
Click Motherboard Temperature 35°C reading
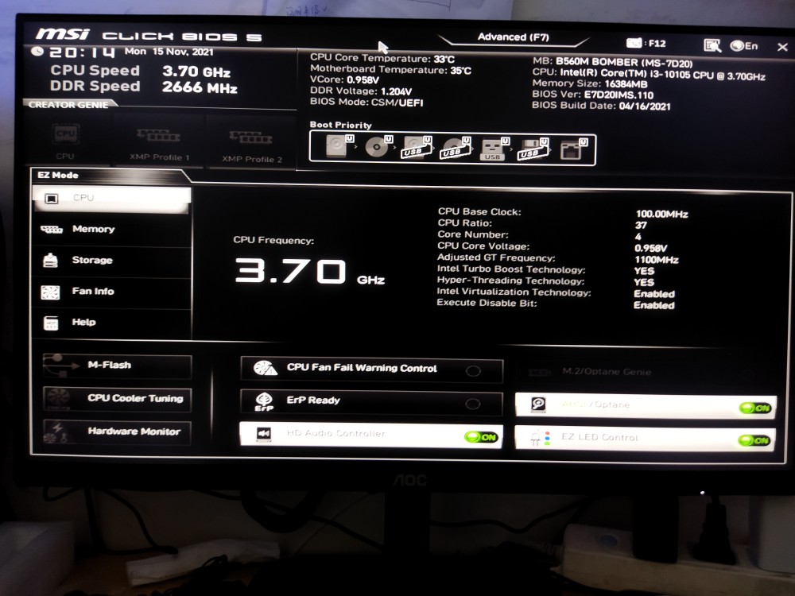[x=390, y=70]
